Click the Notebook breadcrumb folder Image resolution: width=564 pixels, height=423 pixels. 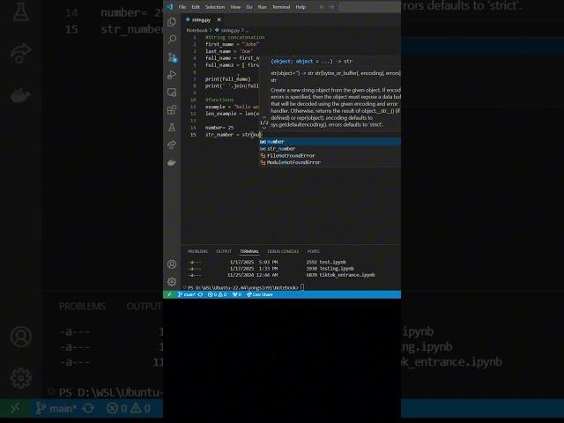tap(197, 30)
